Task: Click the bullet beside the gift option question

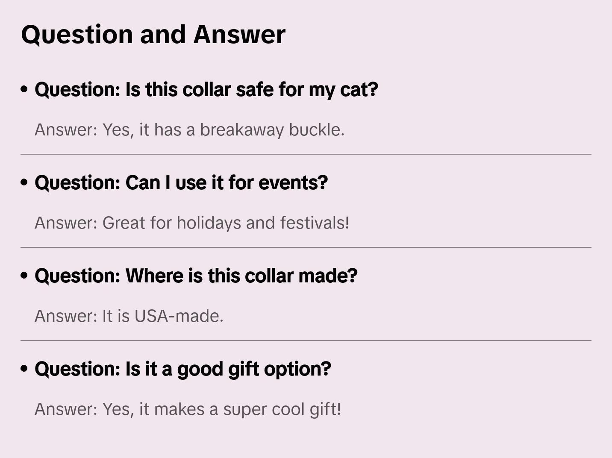Action: point(24,369)
